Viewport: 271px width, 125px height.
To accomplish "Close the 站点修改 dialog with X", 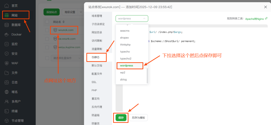I will [266, 7].
